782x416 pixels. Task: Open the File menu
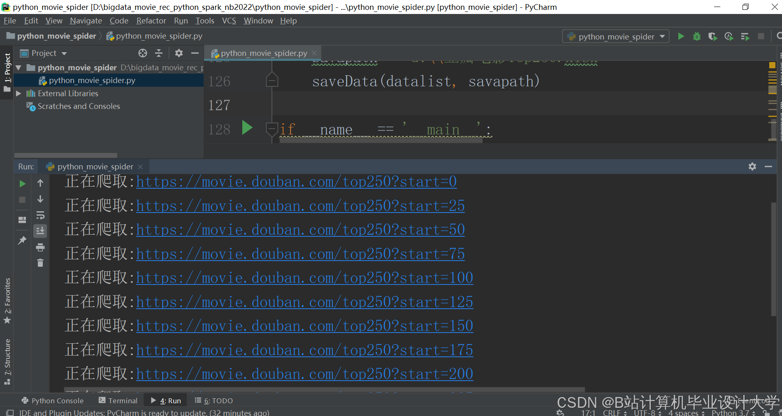click(10, 21)
